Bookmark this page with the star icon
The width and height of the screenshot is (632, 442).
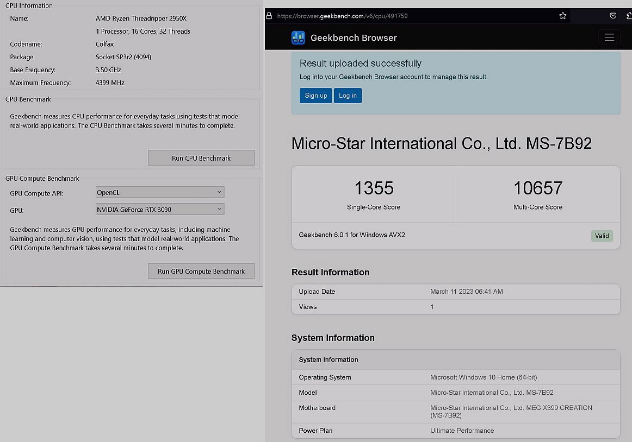(x=563, y=16)
